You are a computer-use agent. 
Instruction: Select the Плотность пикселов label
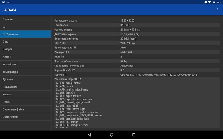coord(66,39)
